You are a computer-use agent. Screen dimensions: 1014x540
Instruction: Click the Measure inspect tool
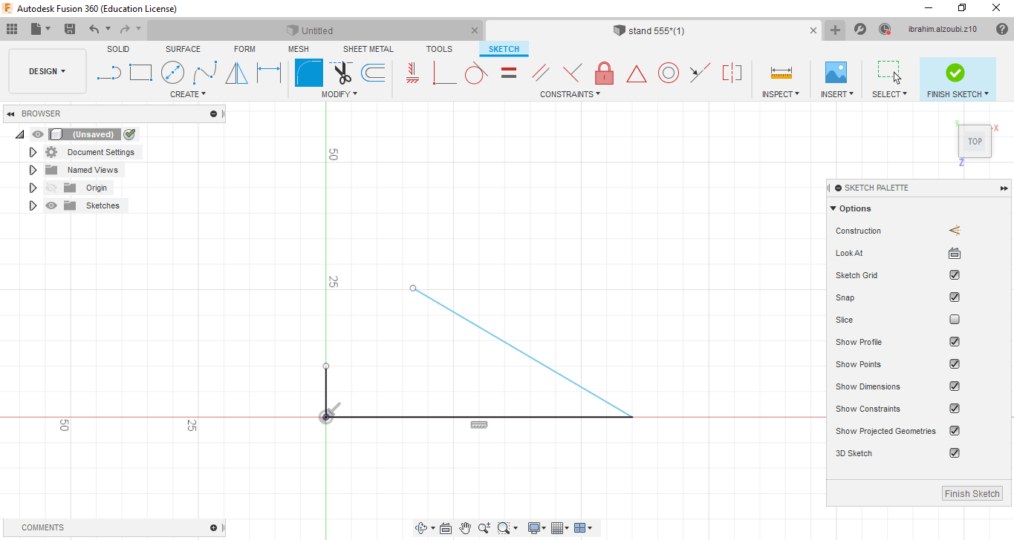tap(781, 73)
